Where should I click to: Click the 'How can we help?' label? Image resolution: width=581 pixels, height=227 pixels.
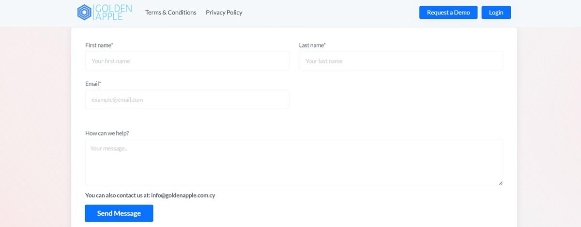(107, 133)
